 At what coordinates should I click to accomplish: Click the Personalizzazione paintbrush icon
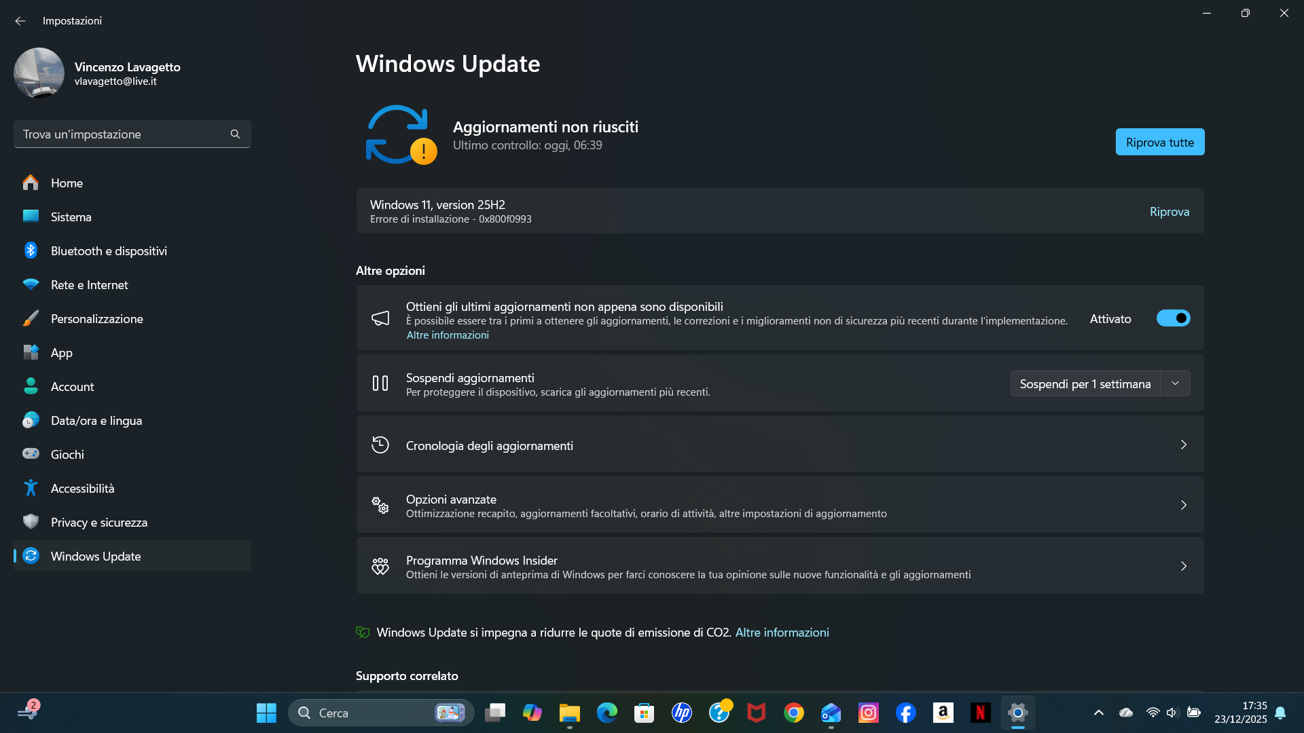point(31,318)
